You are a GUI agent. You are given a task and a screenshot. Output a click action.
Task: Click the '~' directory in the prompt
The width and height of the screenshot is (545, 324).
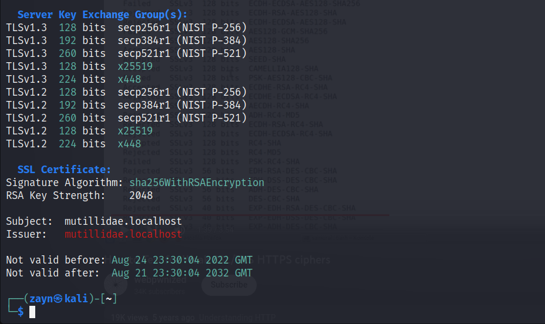coord(109,299)
